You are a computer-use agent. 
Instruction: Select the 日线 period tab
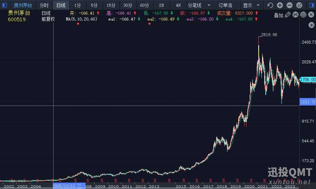[61, 5]
